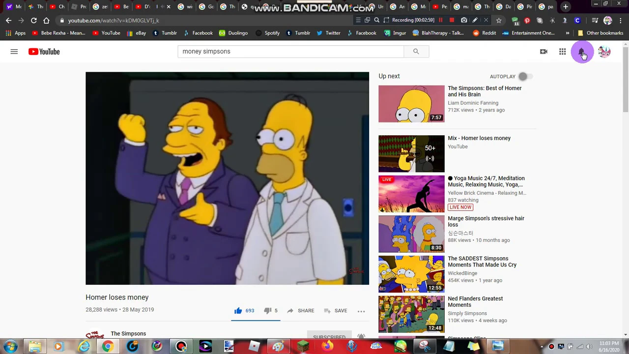
Task: Open the Reddit bookmark
Action: pos(485,33)
